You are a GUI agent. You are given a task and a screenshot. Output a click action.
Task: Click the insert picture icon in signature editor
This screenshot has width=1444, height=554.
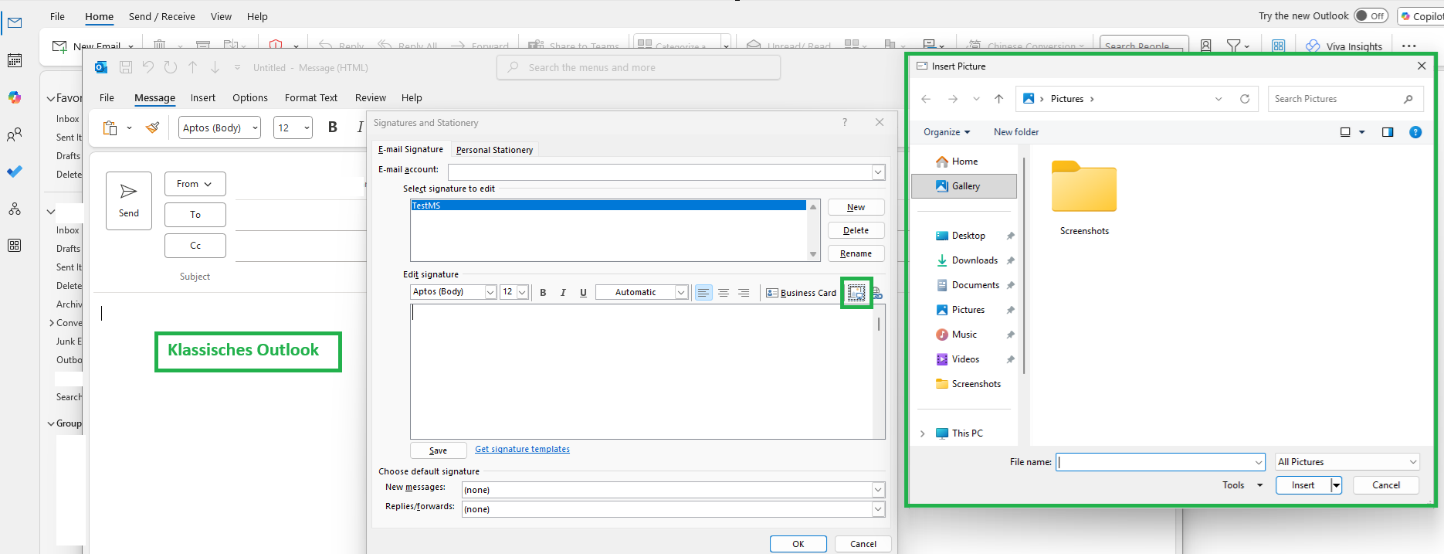pyautogui.click(x=856, y=293)
